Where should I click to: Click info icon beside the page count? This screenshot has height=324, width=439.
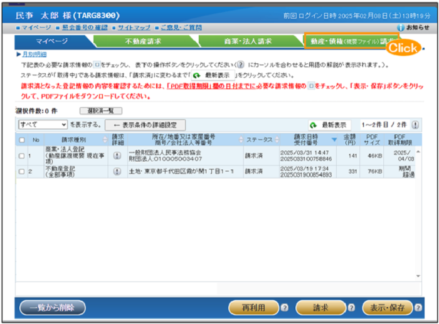tap(415, 125)
